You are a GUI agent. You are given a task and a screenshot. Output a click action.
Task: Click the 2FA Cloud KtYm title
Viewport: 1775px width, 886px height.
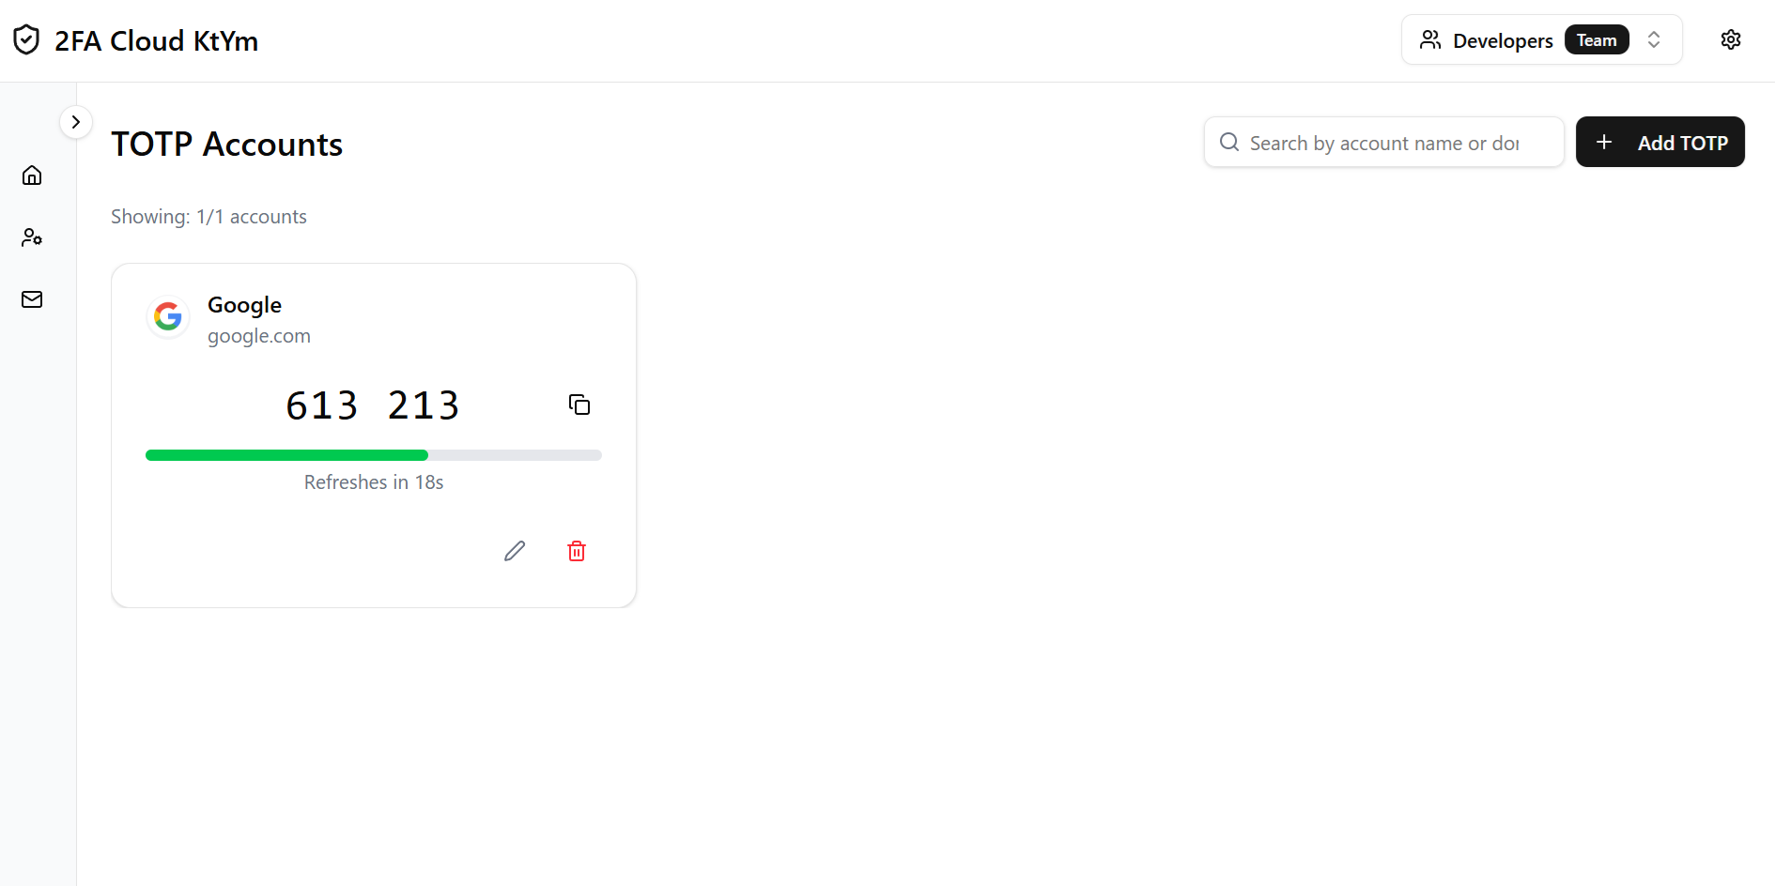tap(156, 41)
